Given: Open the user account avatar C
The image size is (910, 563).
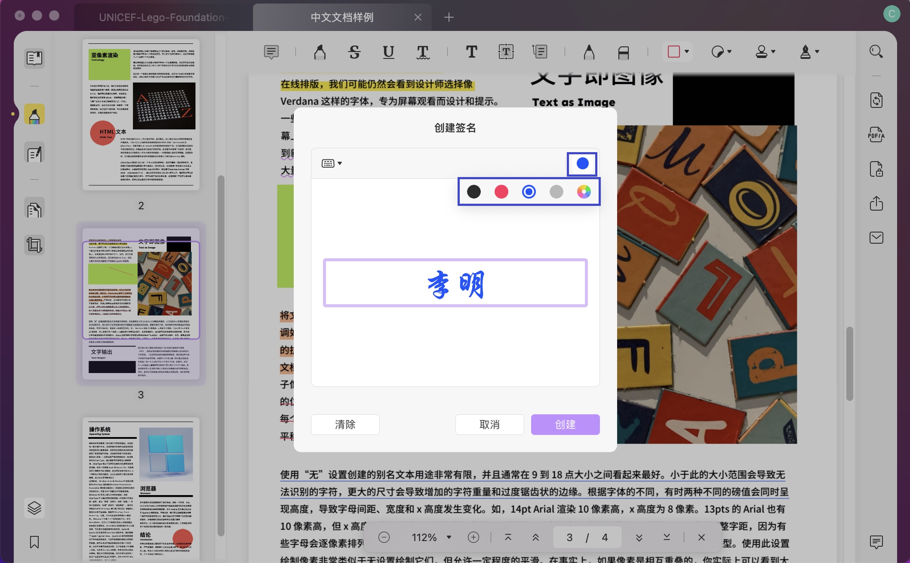Looking at the screenshot, I should pyautogui.click(x=892, y=14).
